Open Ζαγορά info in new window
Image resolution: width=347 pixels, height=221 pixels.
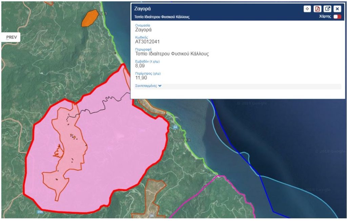click(x=327, y=9)
